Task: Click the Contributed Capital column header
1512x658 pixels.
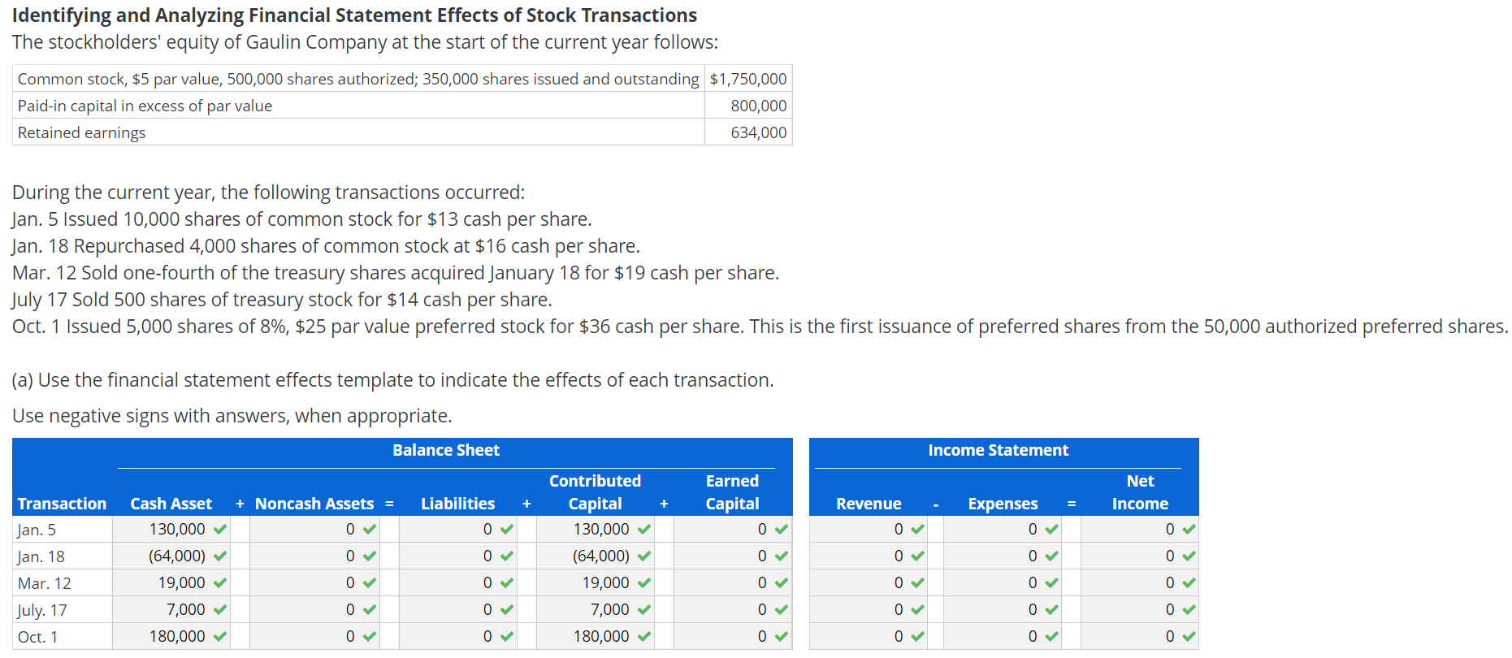Action: [x=595, y=492]
